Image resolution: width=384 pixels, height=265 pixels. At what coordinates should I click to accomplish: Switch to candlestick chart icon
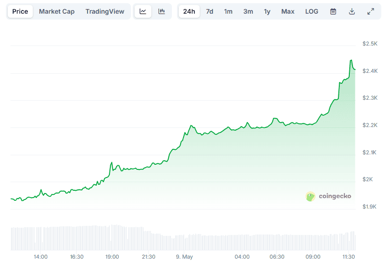pos(161,11)
